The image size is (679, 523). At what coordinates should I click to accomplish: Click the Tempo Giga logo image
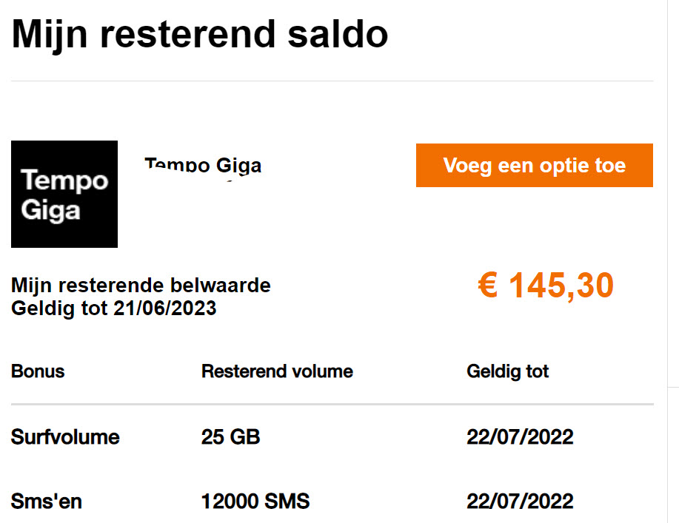pyautogui.click(x=64, y=194)
